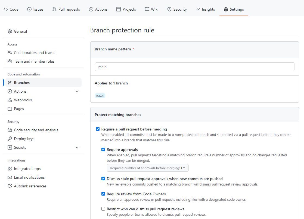Uncheck Require review from Code Owners
Image resolution: width=304 pixels, height=219 pixels.
[103, 194]
